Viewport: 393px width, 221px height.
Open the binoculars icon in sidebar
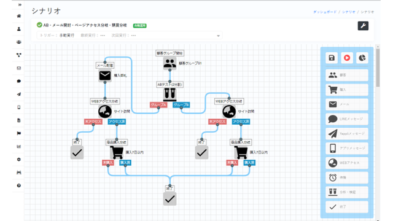[19, 173]
